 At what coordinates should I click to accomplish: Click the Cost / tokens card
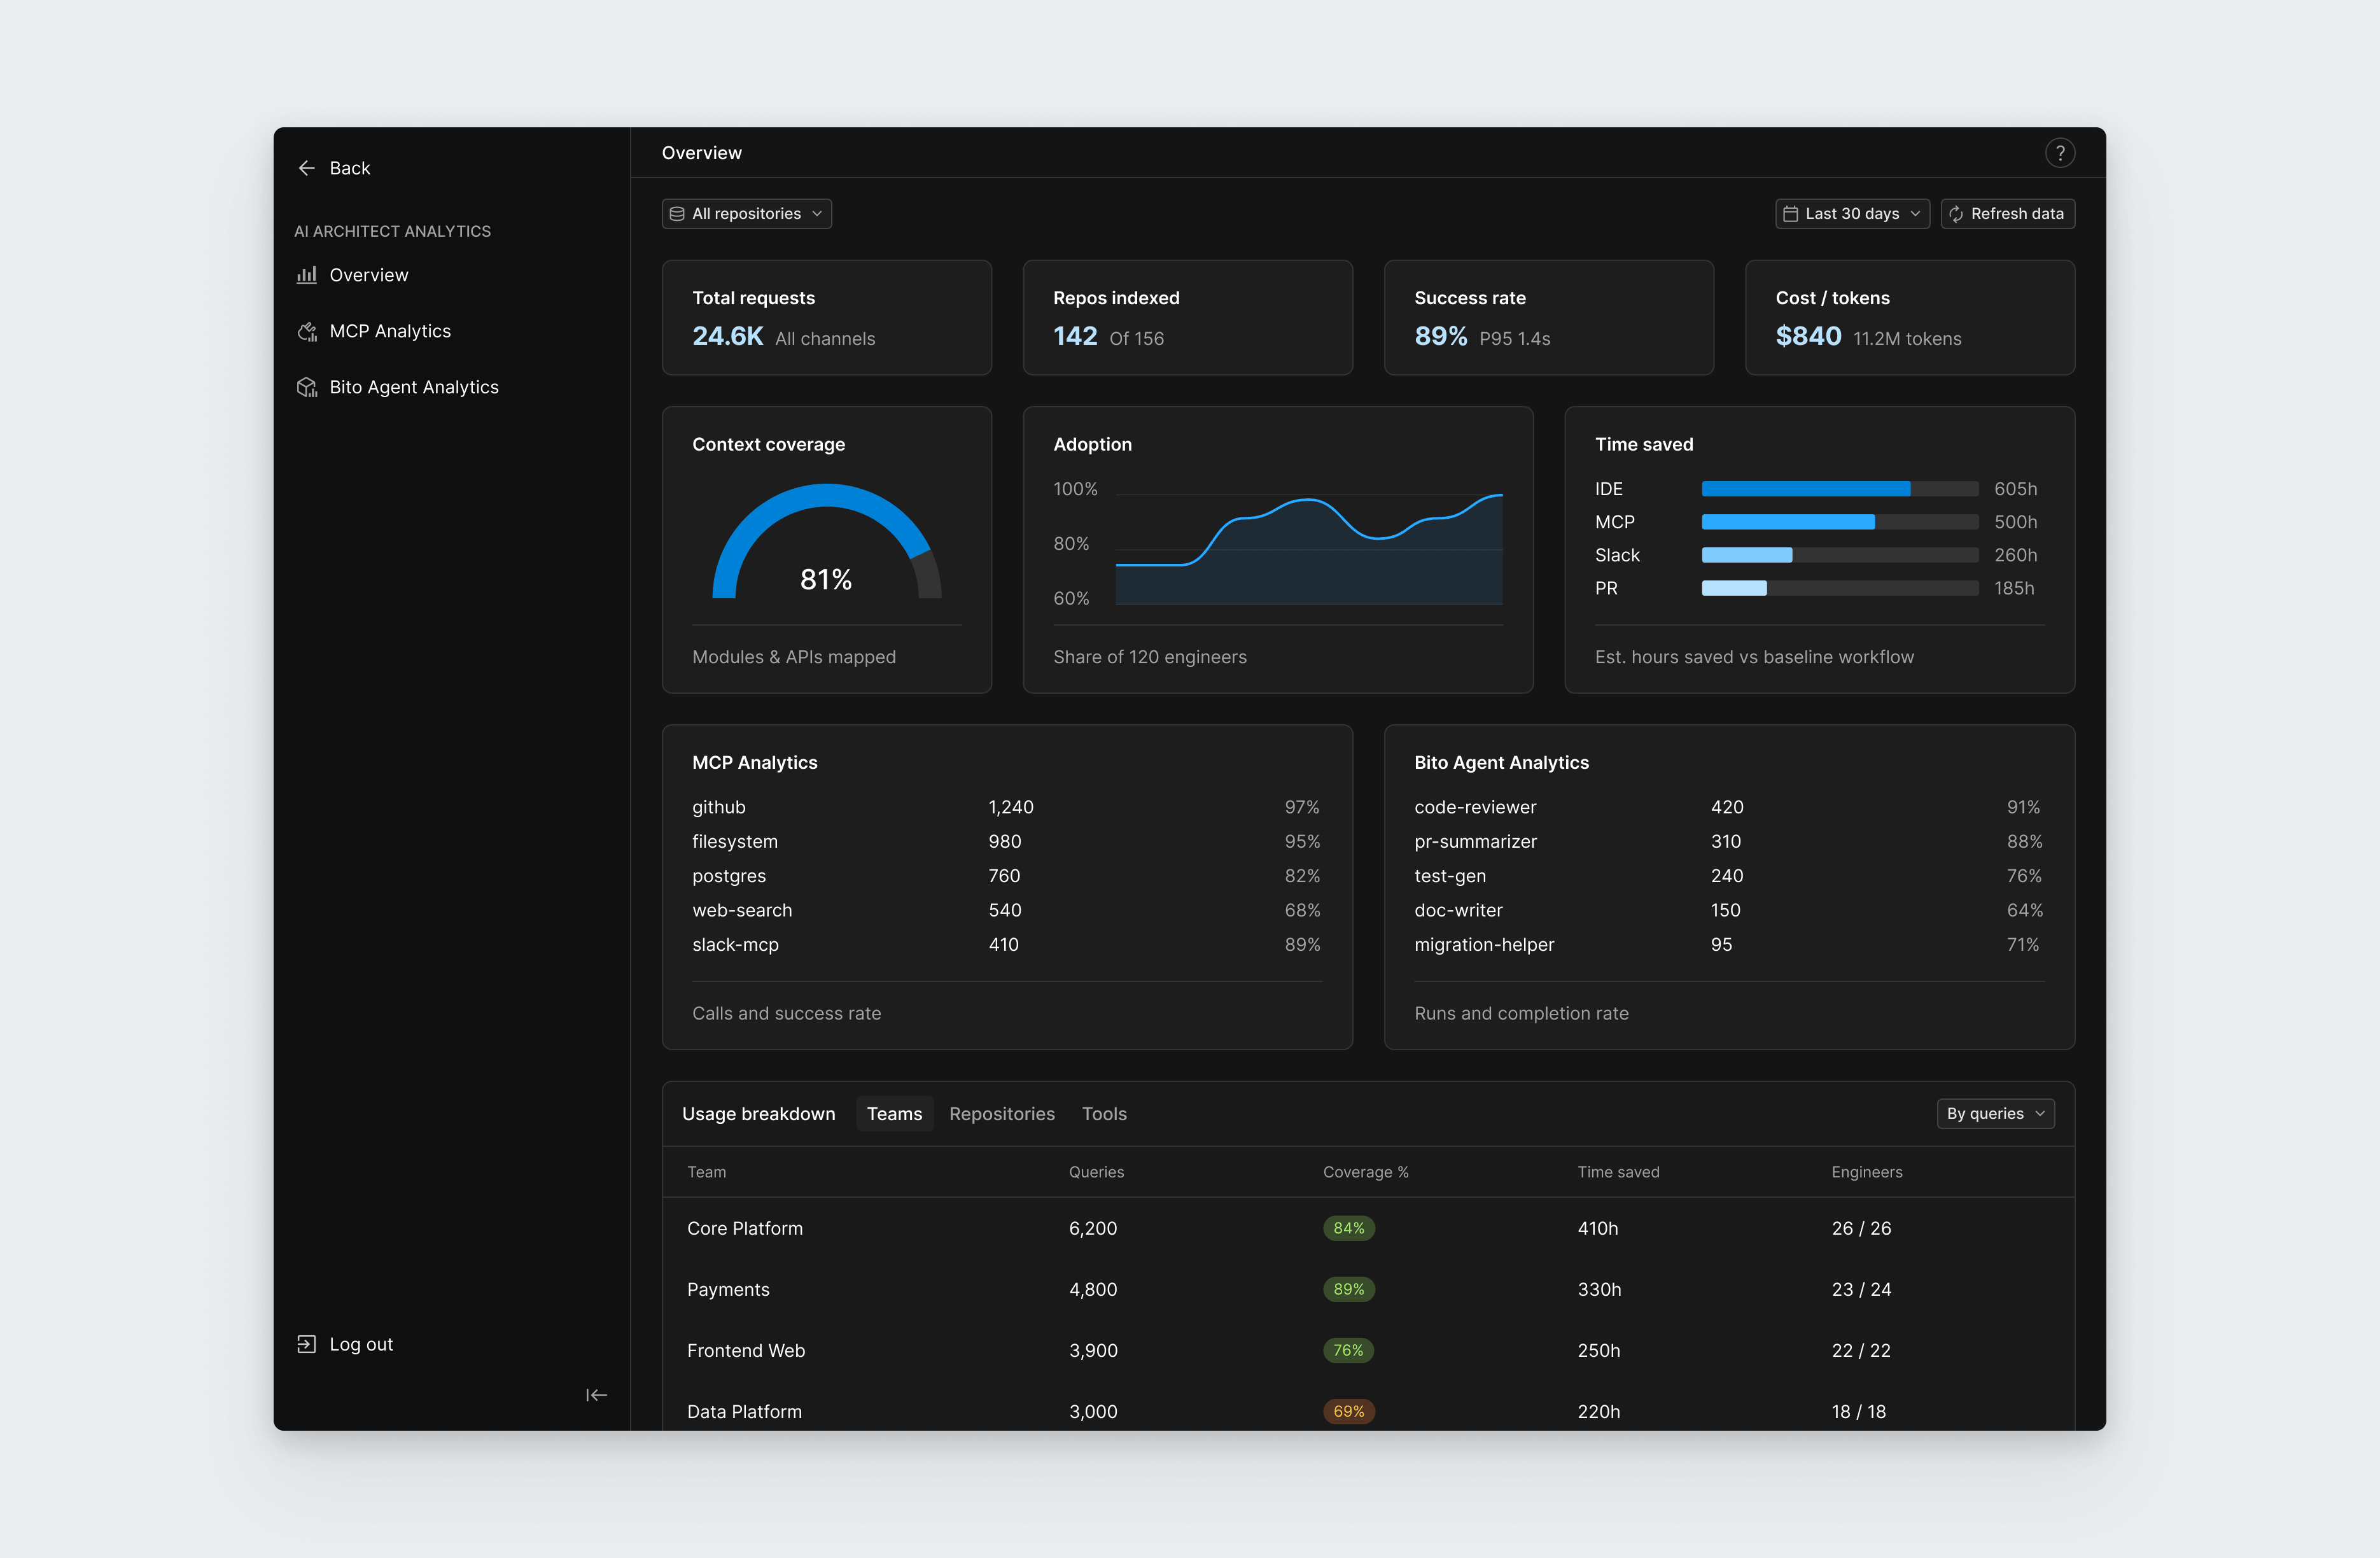[1909, 318]
